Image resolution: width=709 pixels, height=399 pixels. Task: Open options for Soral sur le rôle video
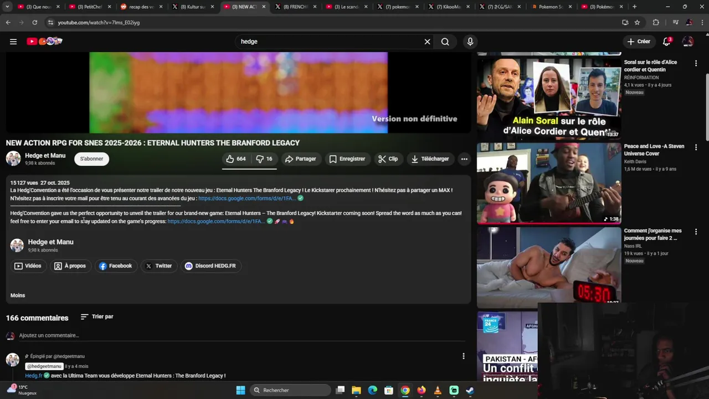(696, 63)
